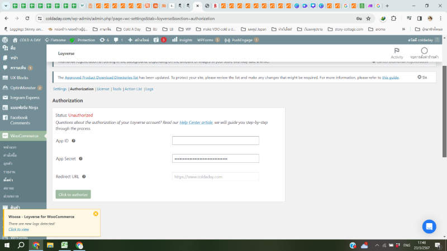Focus the App ID input field

[216, 141]
